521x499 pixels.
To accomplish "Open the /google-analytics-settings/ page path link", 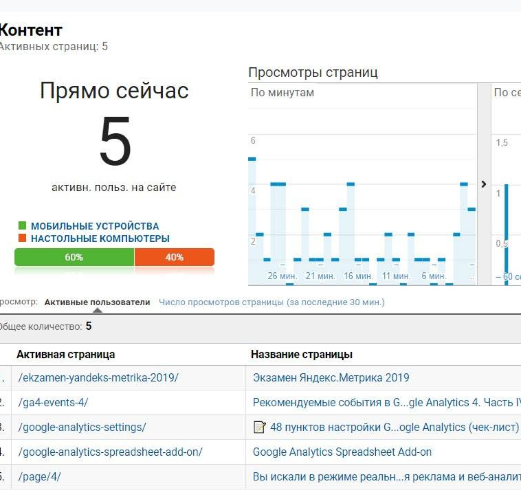I will [x=82, y=427].
